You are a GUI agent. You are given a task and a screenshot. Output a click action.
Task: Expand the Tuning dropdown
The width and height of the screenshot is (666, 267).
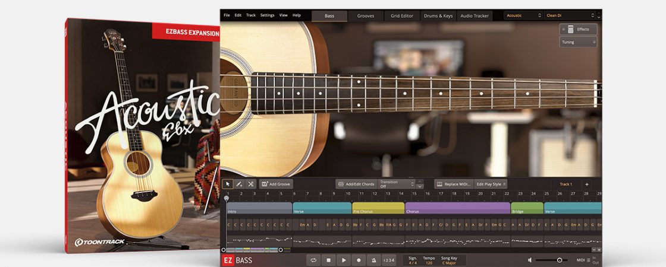[x=578, y=42]
